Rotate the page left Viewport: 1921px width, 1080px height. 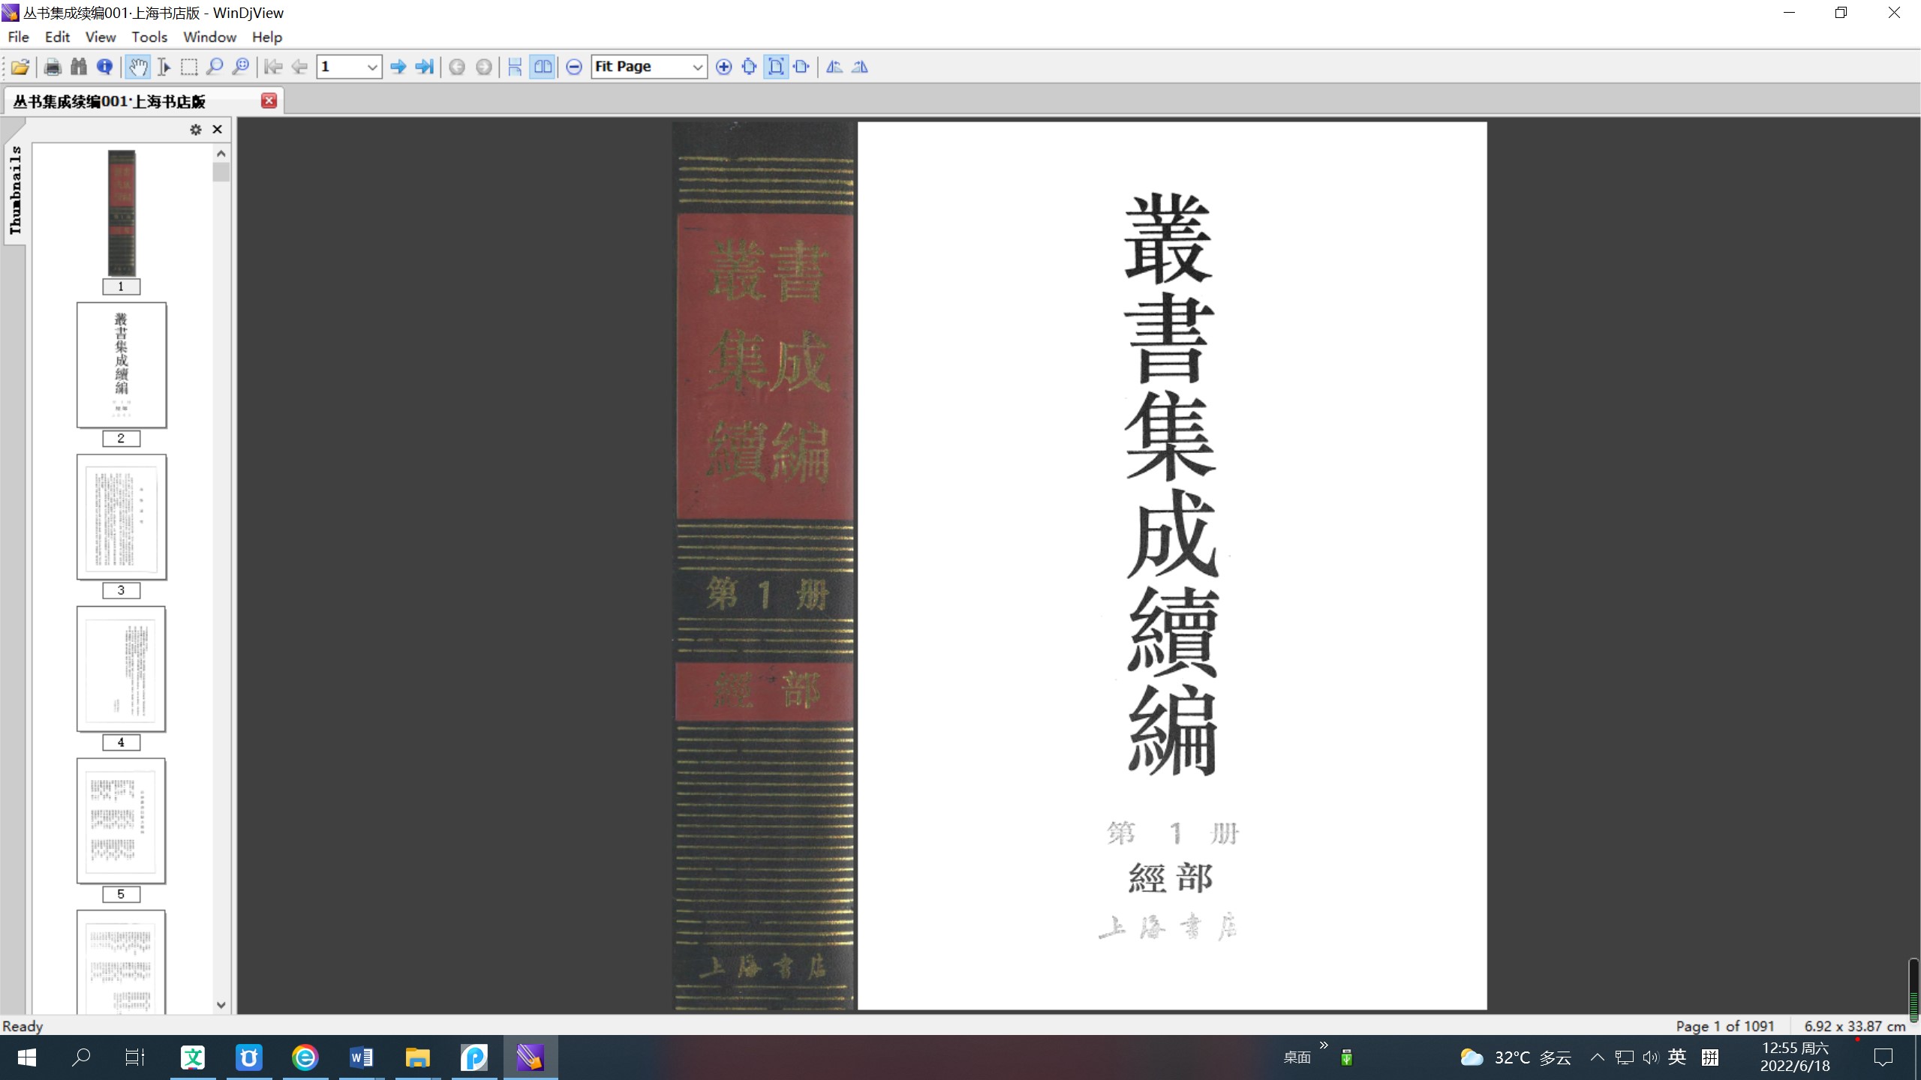[834, 67]
